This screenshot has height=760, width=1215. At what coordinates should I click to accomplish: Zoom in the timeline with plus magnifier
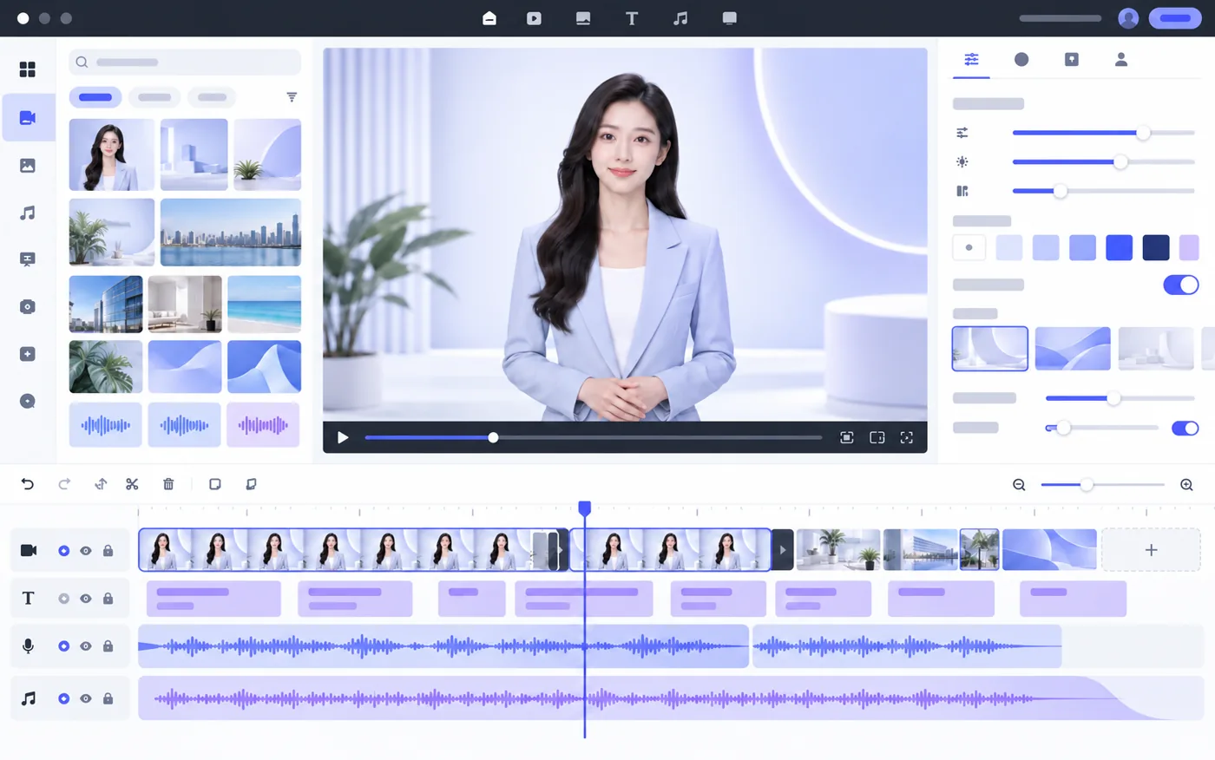pyautogui.click(x=1186, y=485)
